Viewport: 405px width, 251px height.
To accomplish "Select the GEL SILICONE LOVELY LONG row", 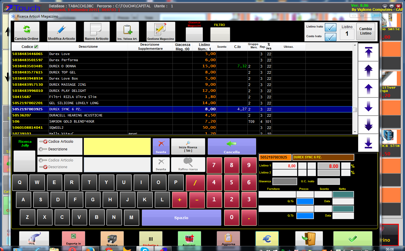I will (x=182, y=103).
